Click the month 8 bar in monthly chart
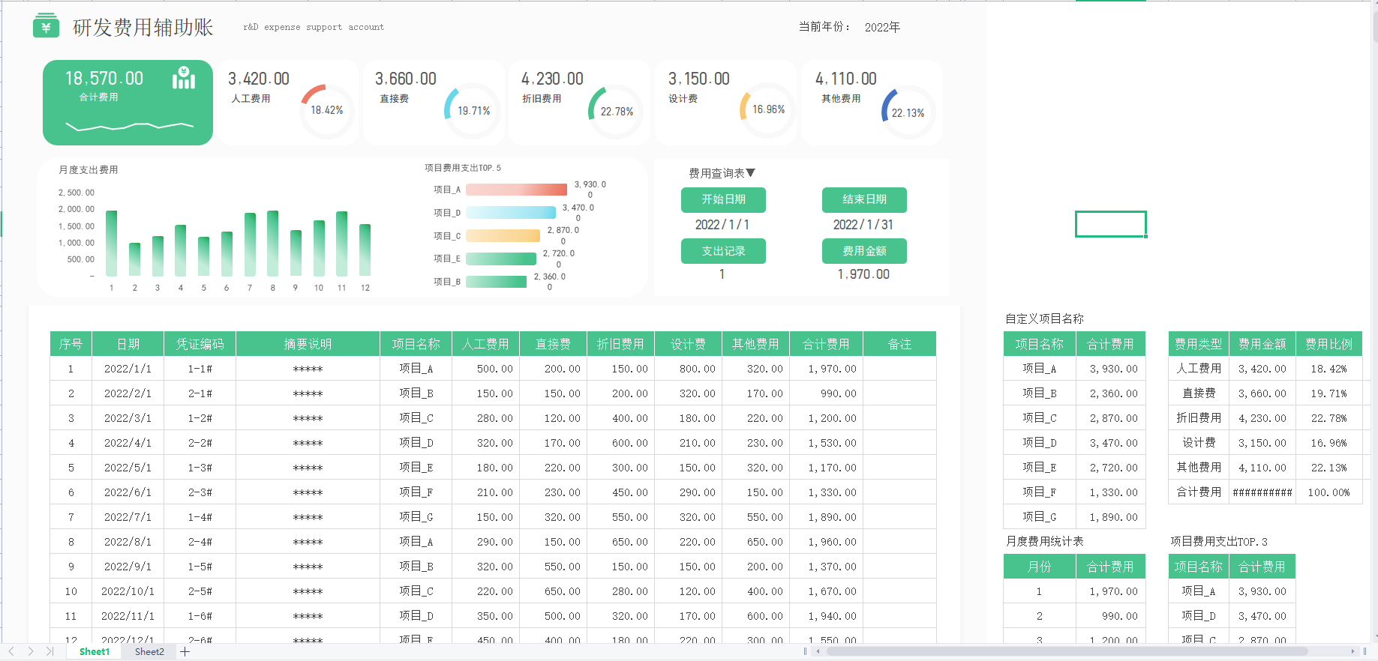Screen dimensions: 1378x661 tap(272, 244)
